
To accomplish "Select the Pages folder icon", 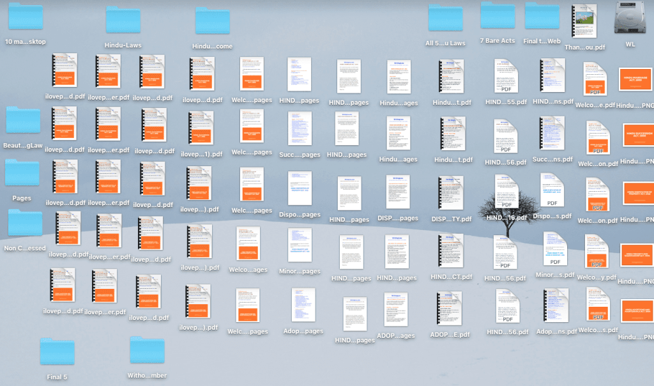I will click(22, 173).
